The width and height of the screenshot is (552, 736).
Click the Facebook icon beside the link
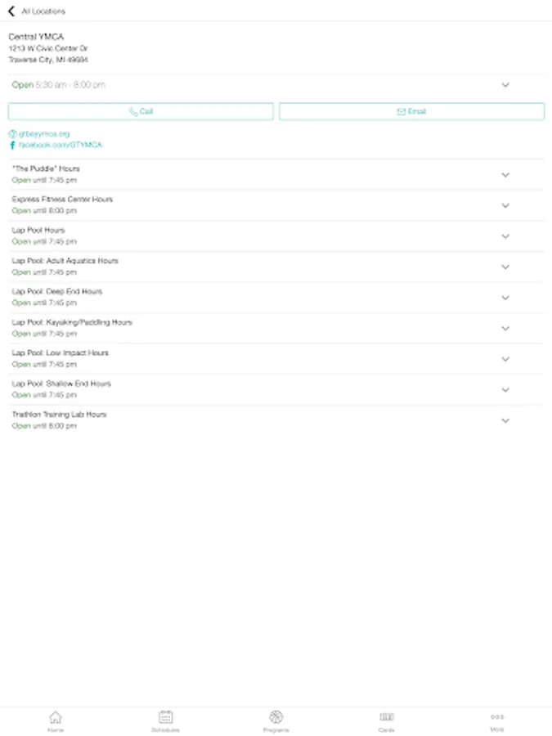[12, 145]
